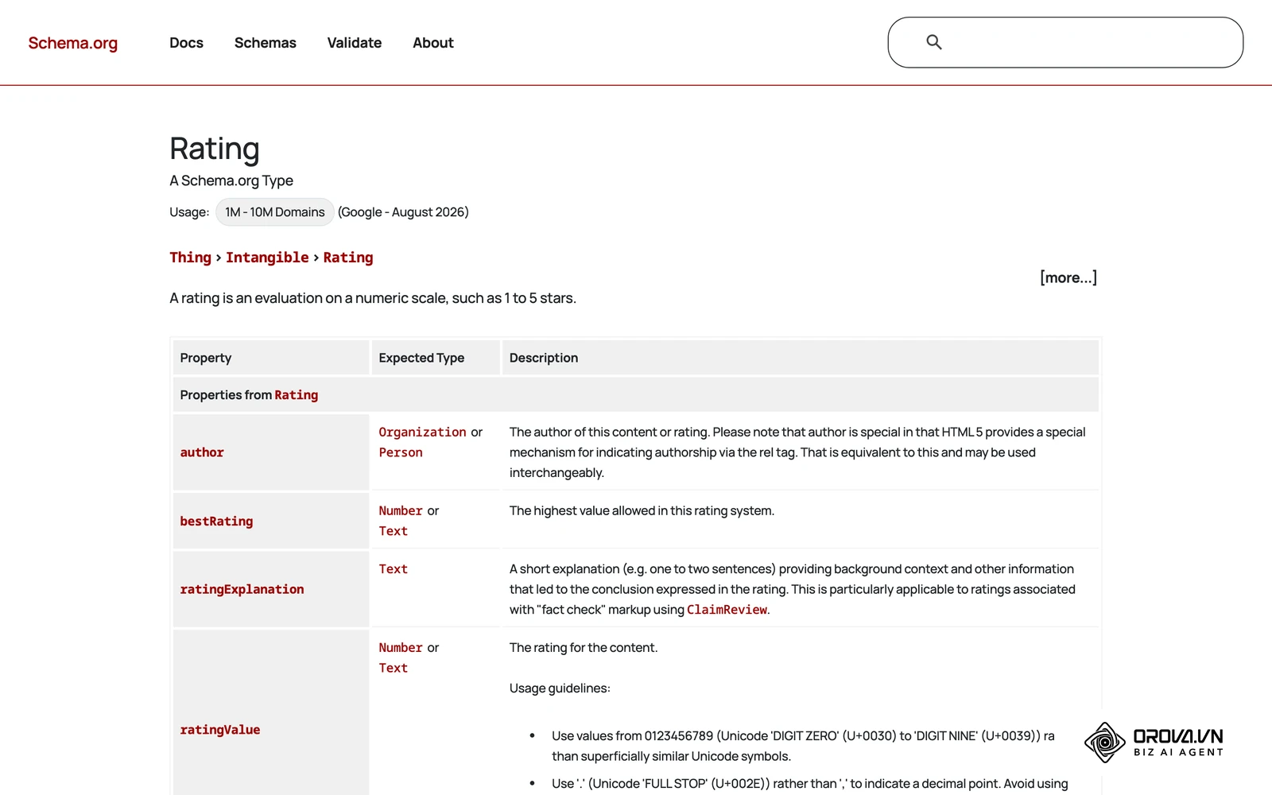Click the search magnifier icon

(934, 42)
